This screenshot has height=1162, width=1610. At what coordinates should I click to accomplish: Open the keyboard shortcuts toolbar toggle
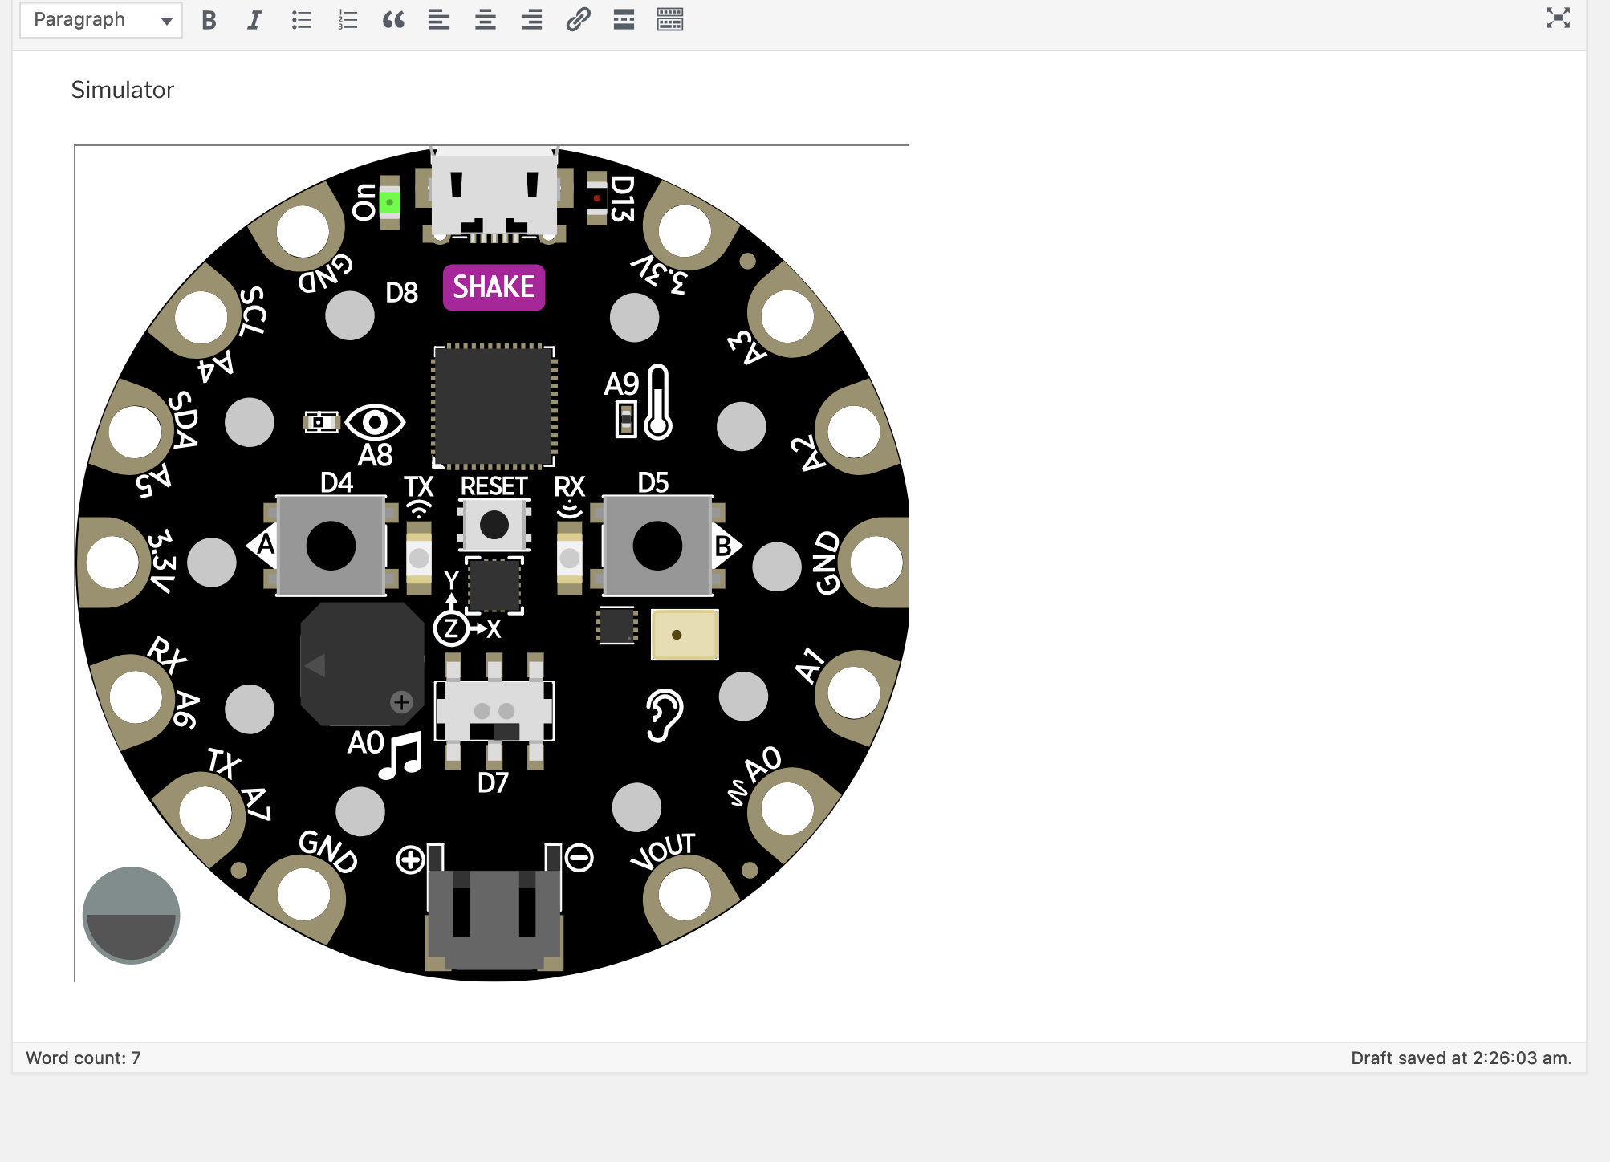669,19
